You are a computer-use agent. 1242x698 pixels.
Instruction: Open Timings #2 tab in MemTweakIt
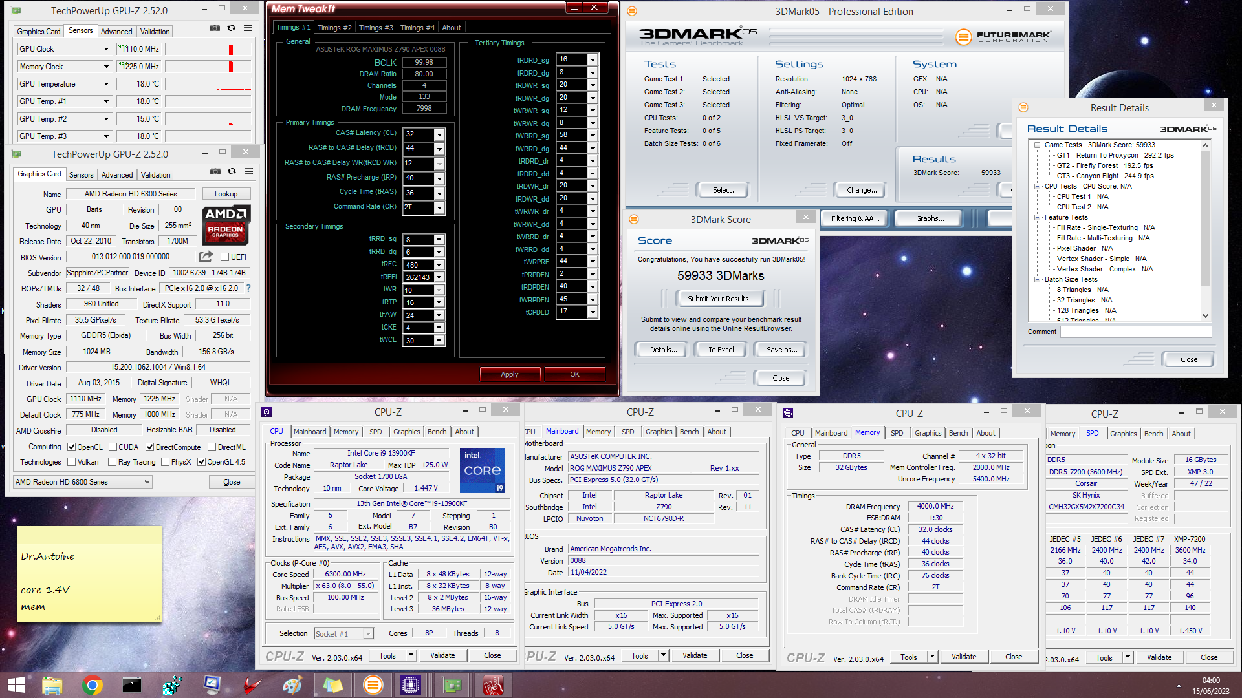coord(334,28)
